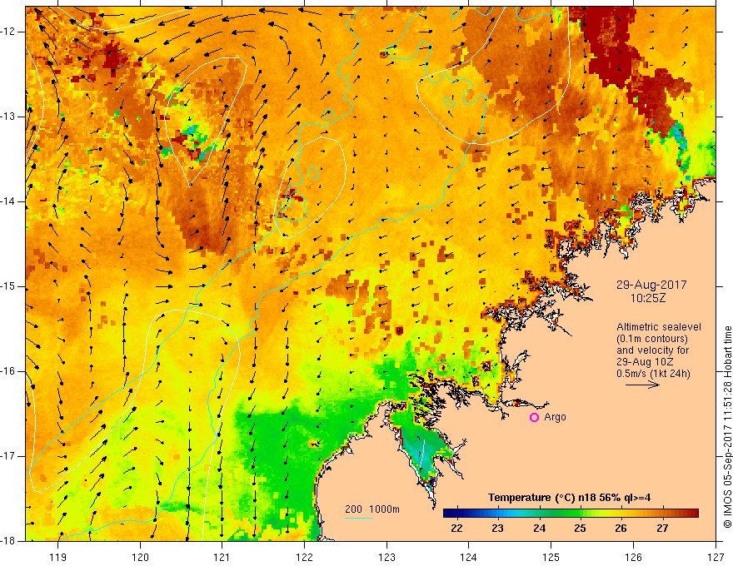Click the "200" isobath legend label
The width and height of the screenshot is (733, 566).
(353, 509)
